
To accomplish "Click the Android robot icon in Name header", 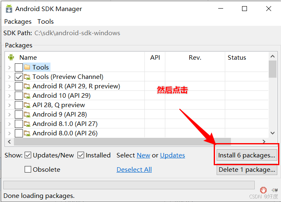I will point(11,57).
